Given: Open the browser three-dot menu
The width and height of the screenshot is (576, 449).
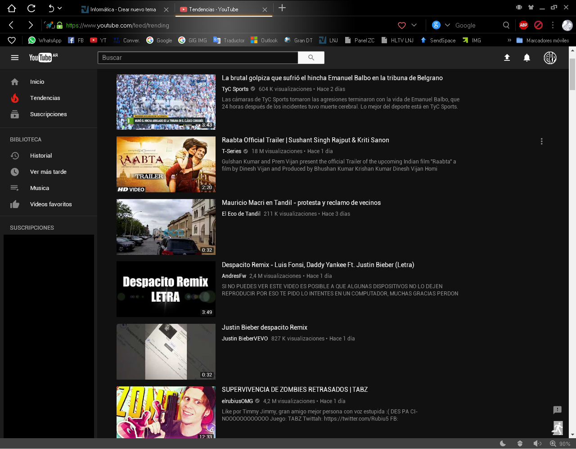Looking at the screenshot, I should (553, 25).
